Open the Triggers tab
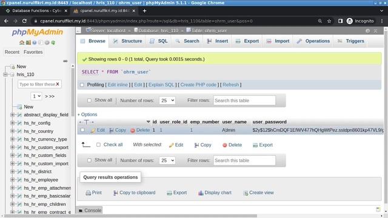 coord(350,41)
